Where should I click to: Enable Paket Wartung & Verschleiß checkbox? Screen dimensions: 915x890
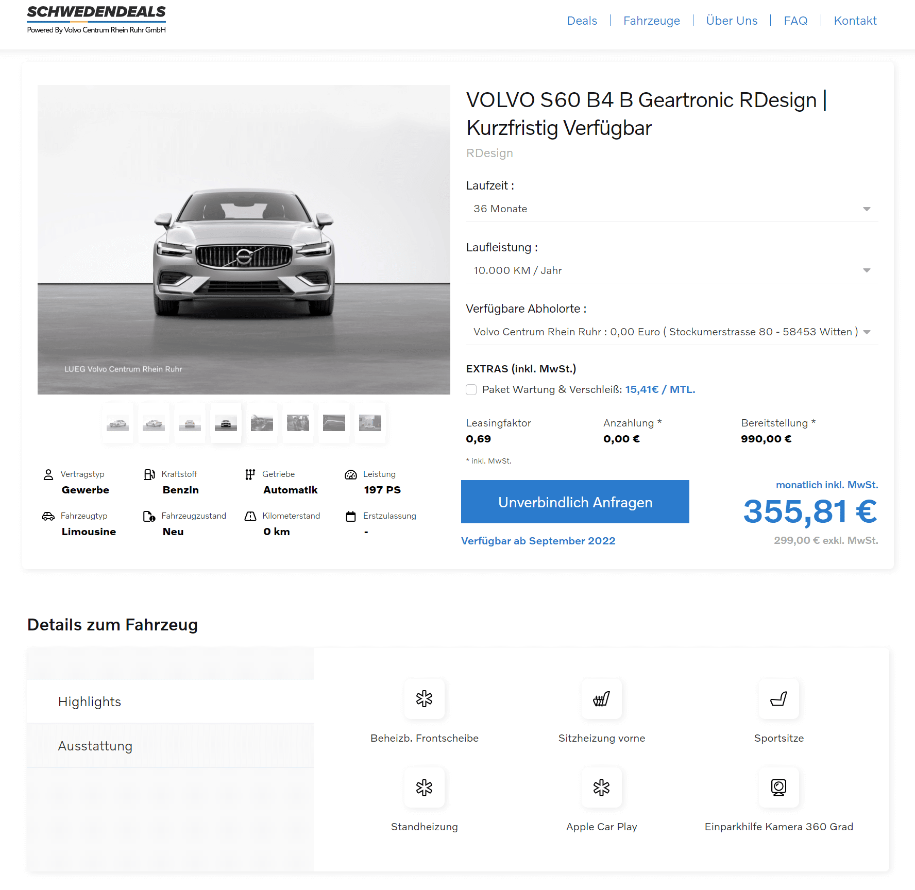click(x=471, y=390)
